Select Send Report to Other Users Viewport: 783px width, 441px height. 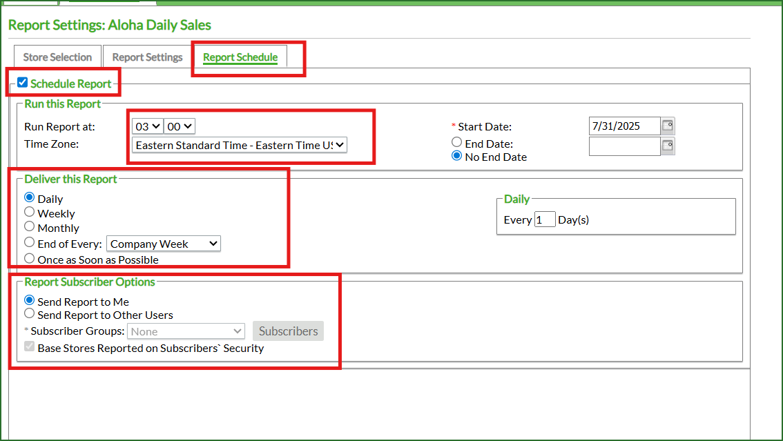pyautogui.click(x=30, y=314)
